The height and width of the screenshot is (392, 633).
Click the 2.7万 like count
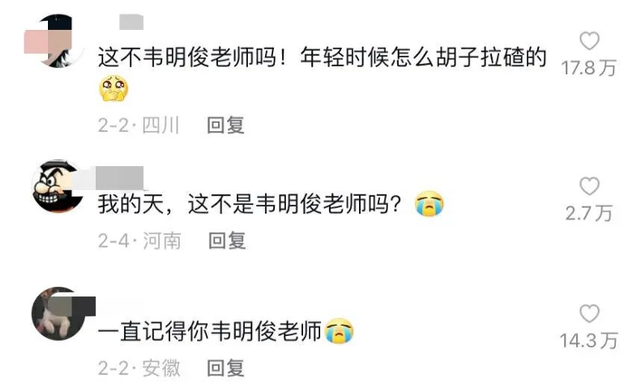[589, 213]
